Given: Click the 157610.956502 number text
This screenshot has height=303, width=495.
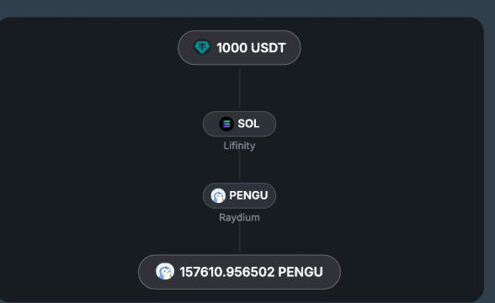Looking at the screenshot, I should click(x=227, y=272).
